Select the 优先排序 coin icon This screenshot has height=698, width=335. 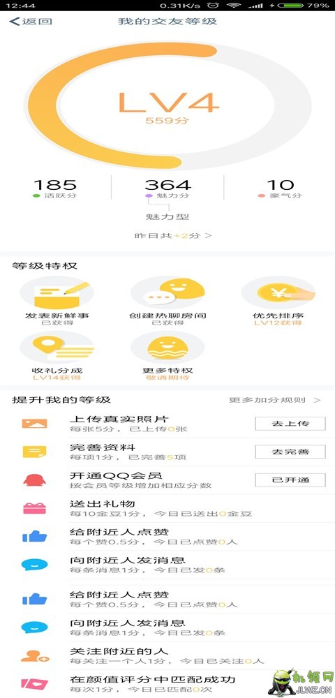click(278, 293)
